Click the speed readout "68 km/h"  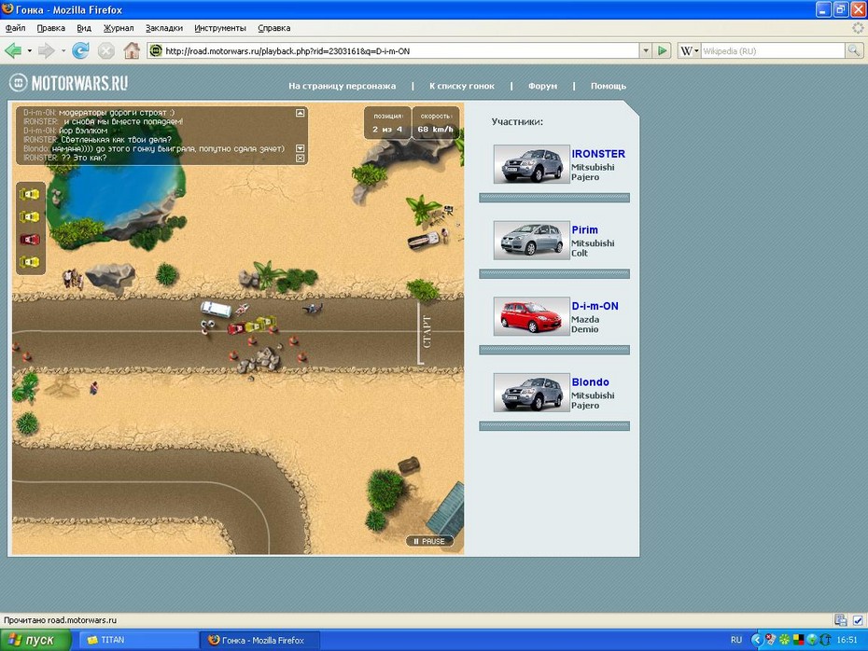pyautogui.click(x=435, y=130)
